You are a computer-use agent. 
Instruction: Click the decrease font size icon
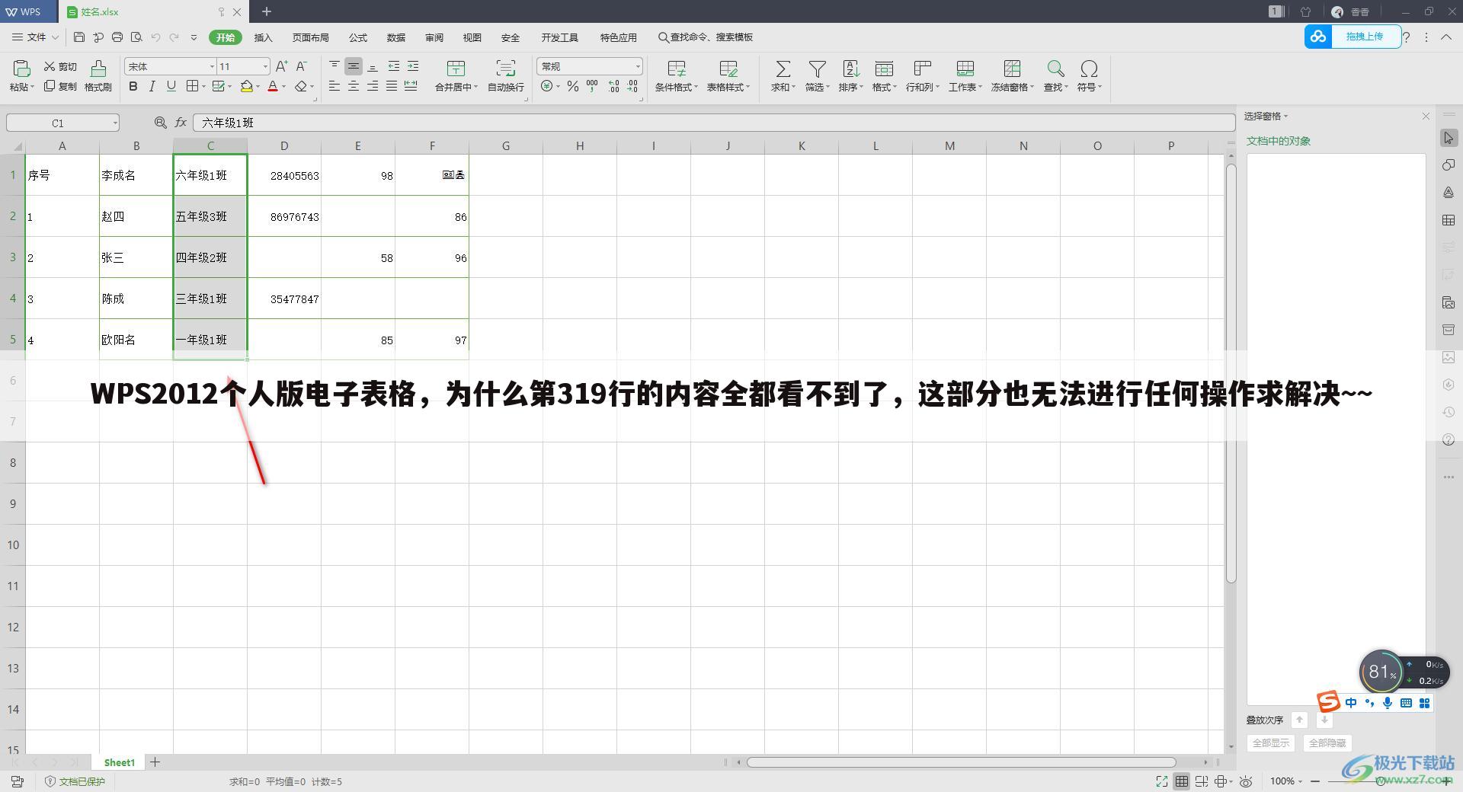302,66
